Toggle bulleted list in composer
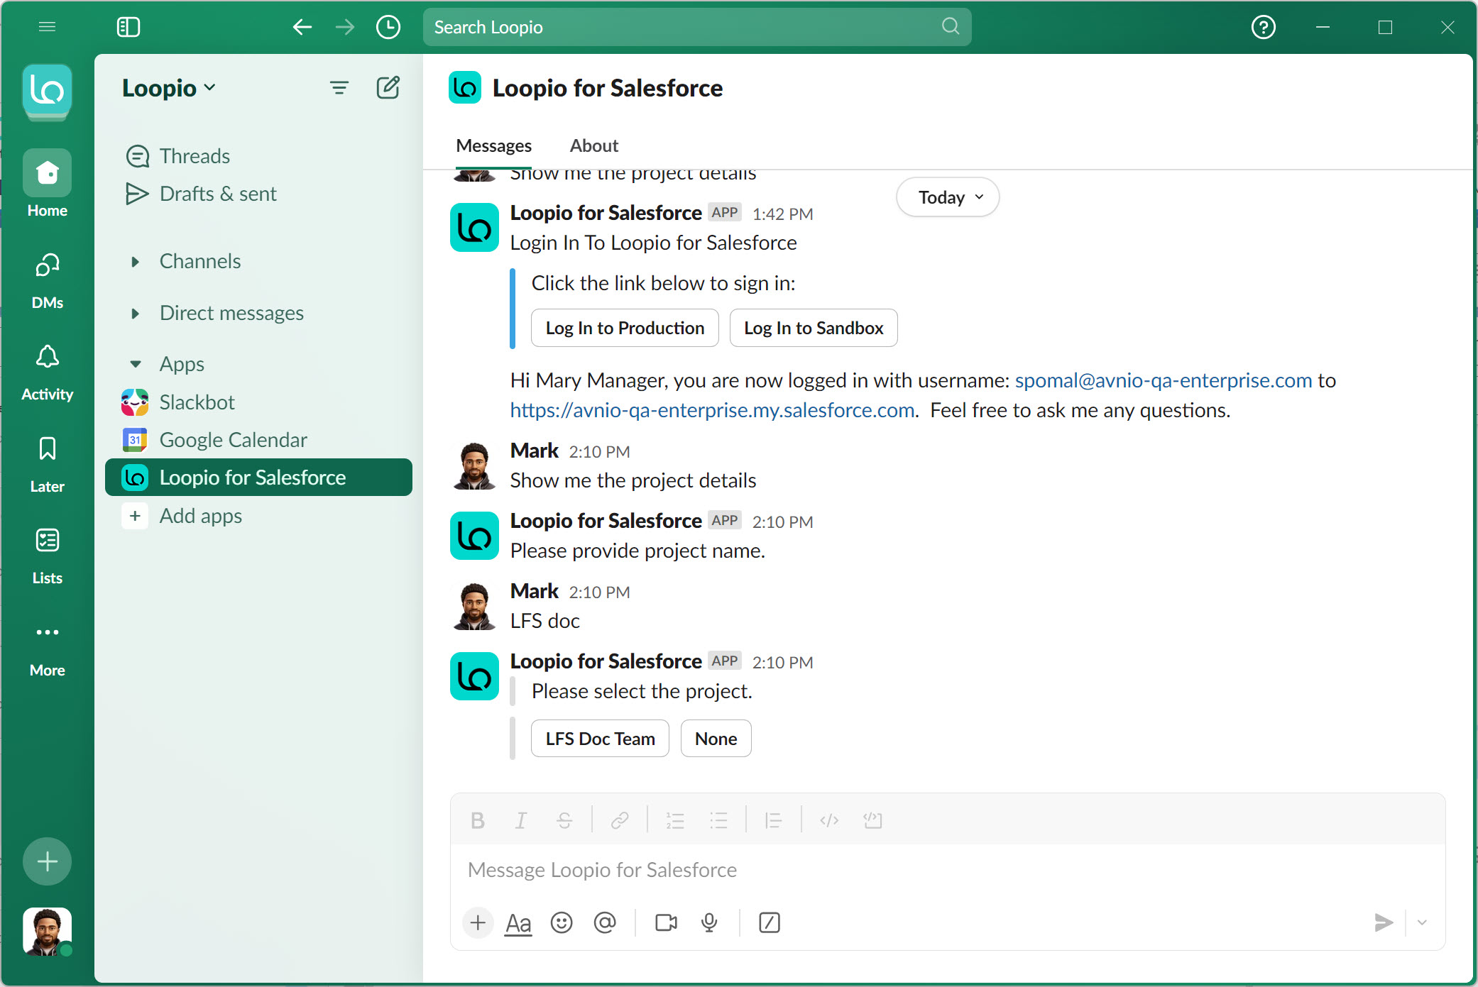 [x=718, y=820]
